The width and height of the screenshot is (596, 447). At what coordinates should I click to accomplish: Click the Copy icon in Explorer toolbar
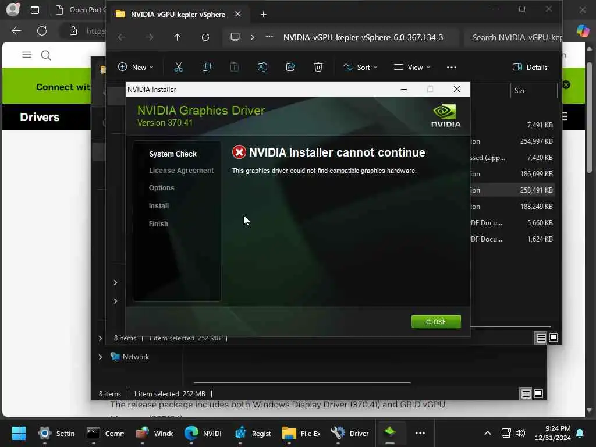pos(207,68)
